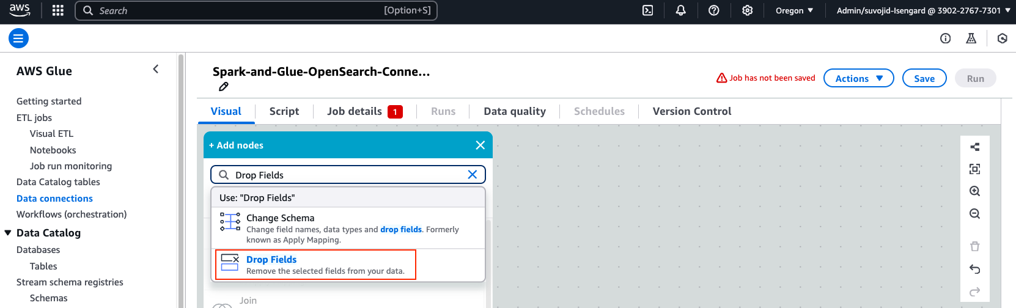Switch to the Visual tab
Viewport: 1016px width, 308px height.
(x=226, y=111)
